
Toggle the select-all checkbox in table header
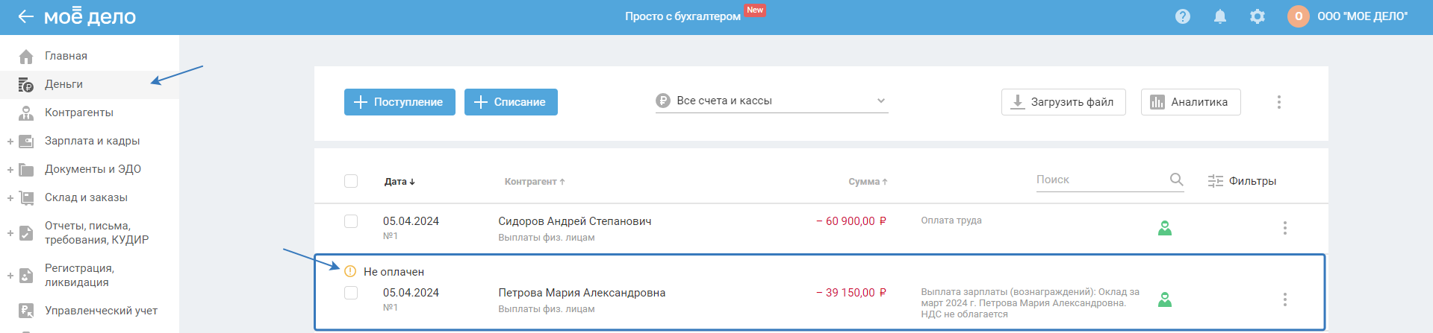pos(351,181)
